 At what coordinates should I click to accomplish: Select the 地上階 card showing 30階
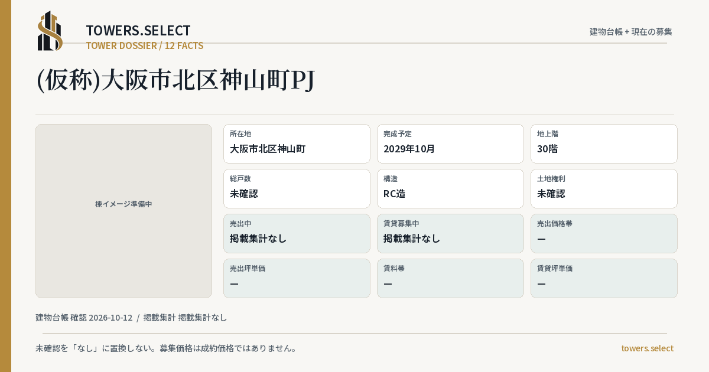click(604, 143)
